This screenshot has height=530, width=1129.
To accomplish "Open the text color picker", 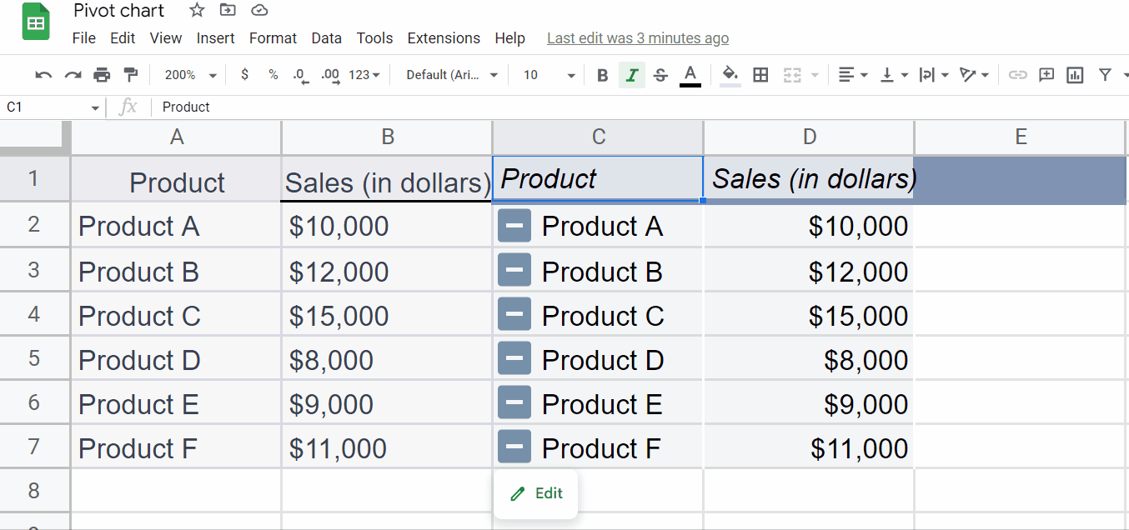I will coord(690,75).
